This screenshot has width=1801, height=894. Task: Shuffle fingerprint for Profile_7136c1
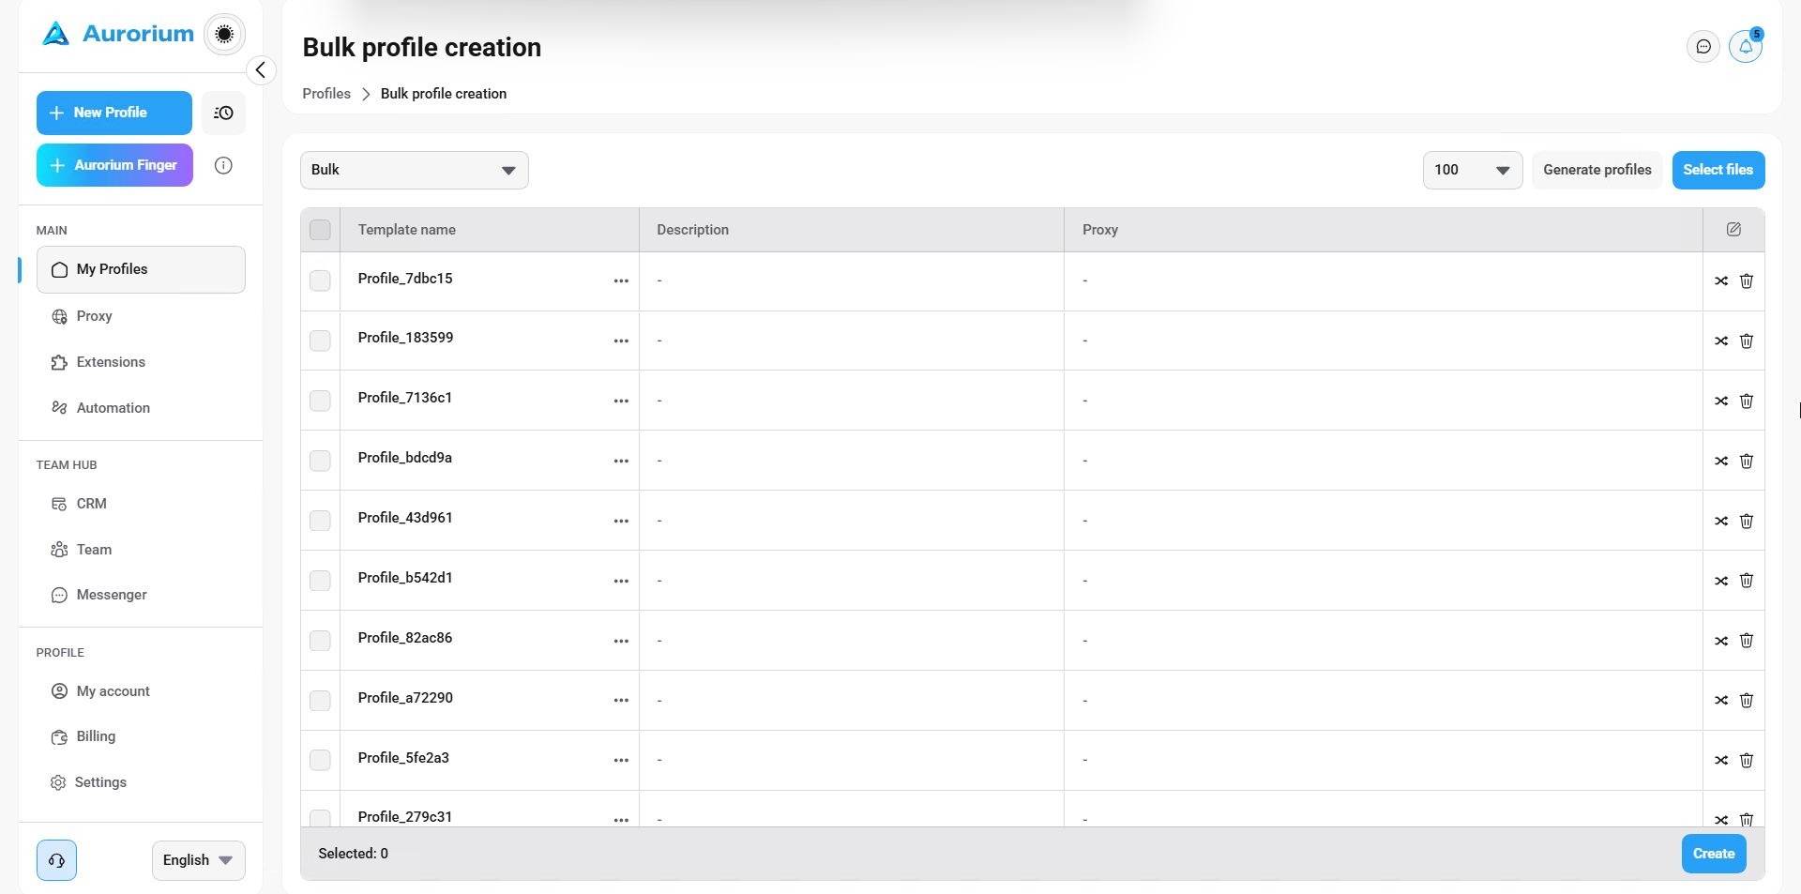pyautogui.click(x=1721, y=401)
